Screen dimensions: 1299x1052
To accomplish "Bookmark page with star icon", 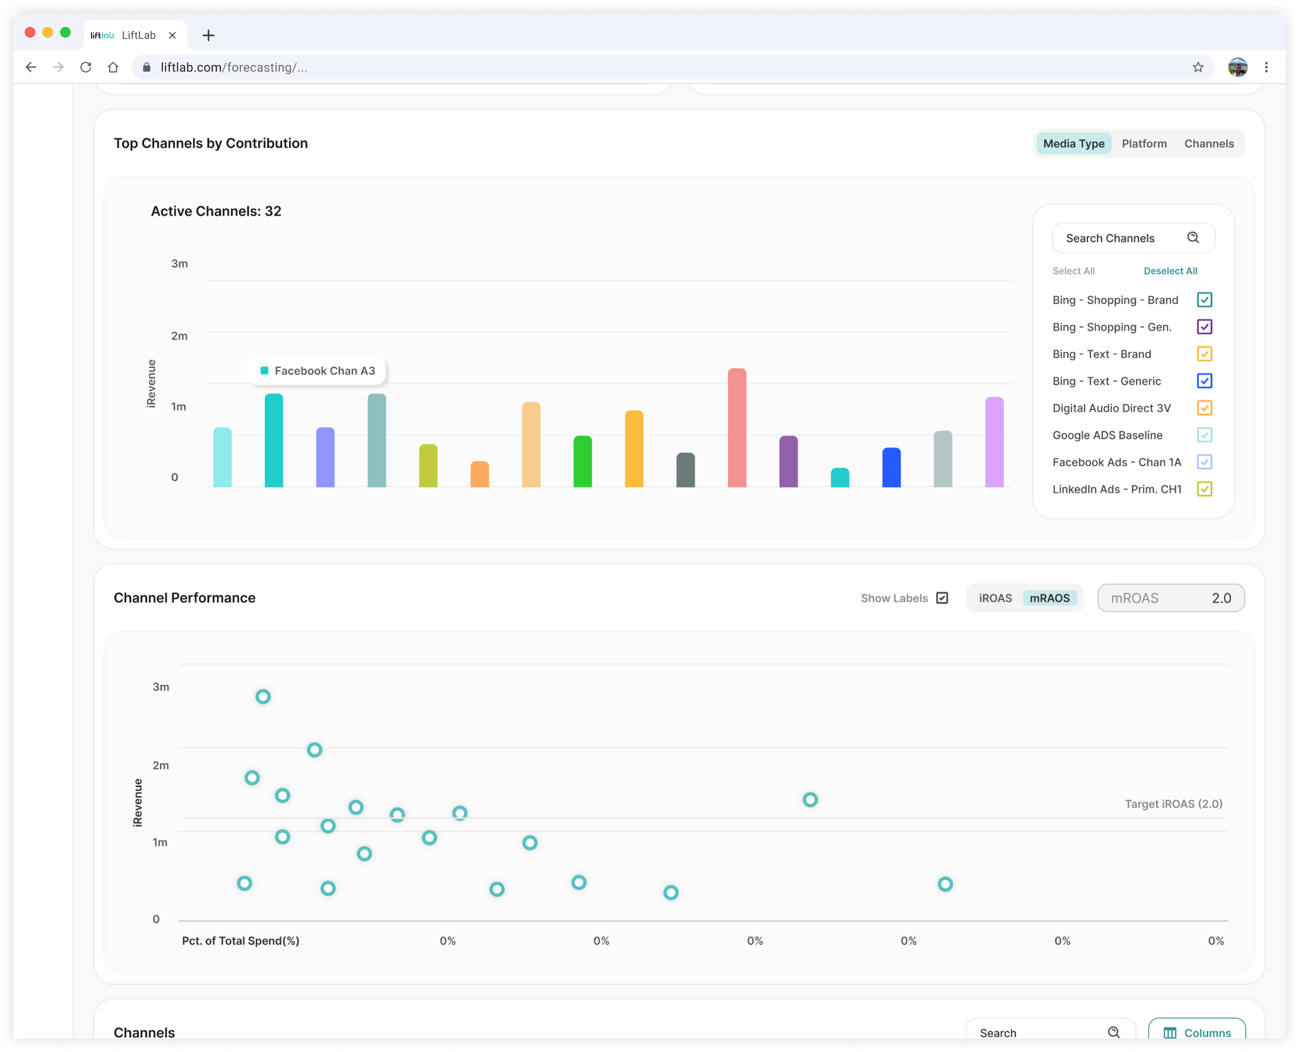I will 1198,67.
